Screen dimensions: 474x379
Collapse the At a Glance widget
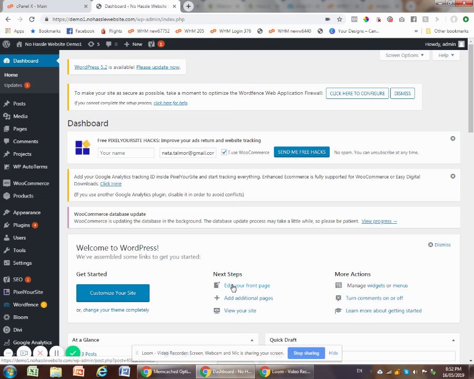[x=252, y=340]
